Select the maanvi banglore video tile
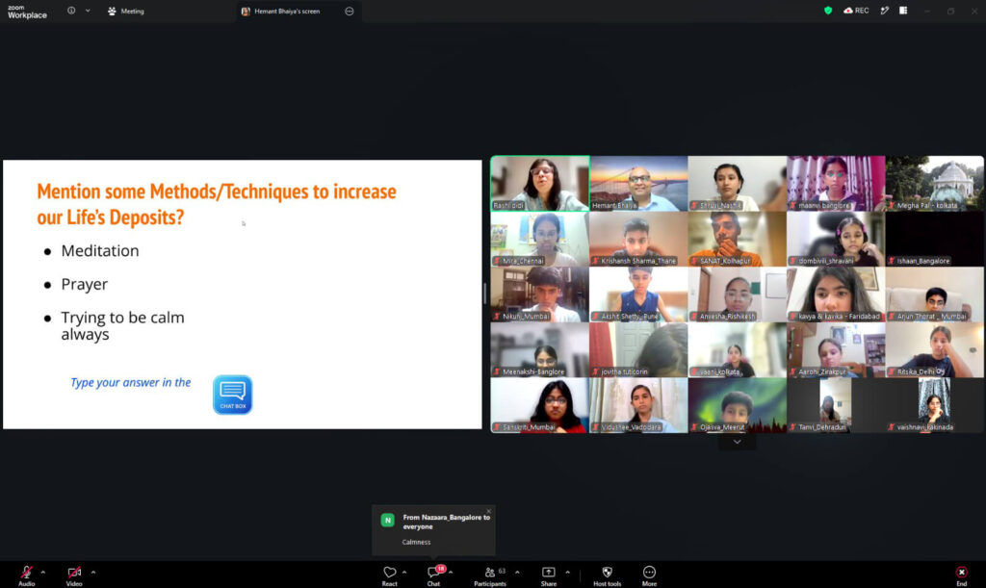Screen dimensions: 986x588 (836, 184)
